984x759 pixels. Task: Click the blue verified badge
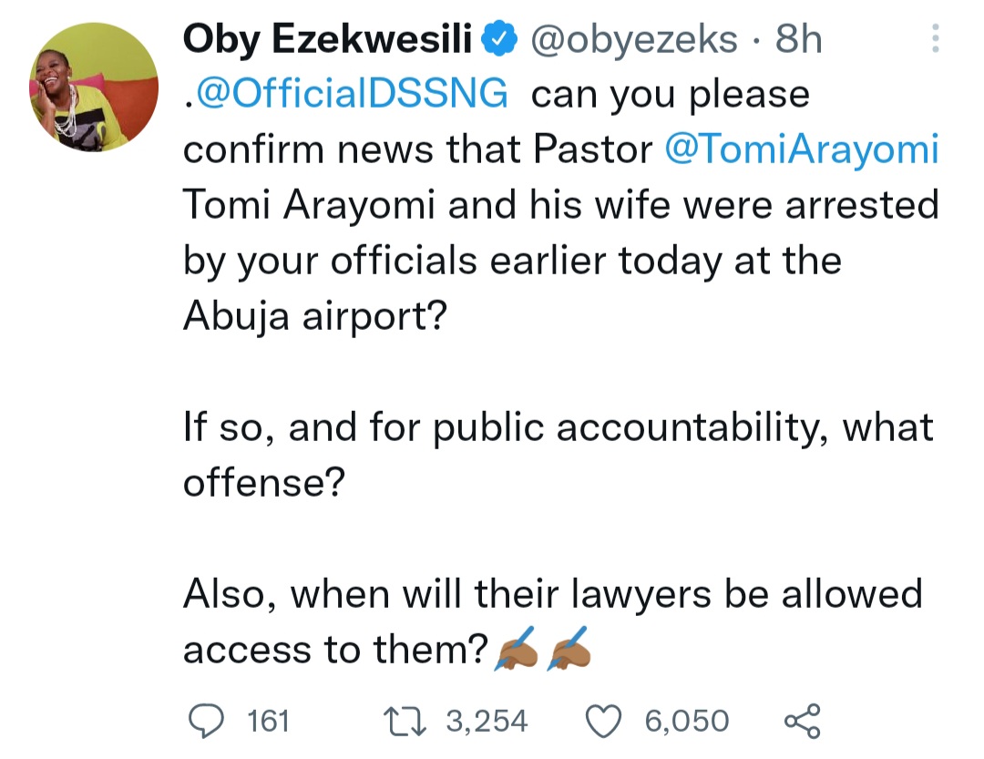499,38
